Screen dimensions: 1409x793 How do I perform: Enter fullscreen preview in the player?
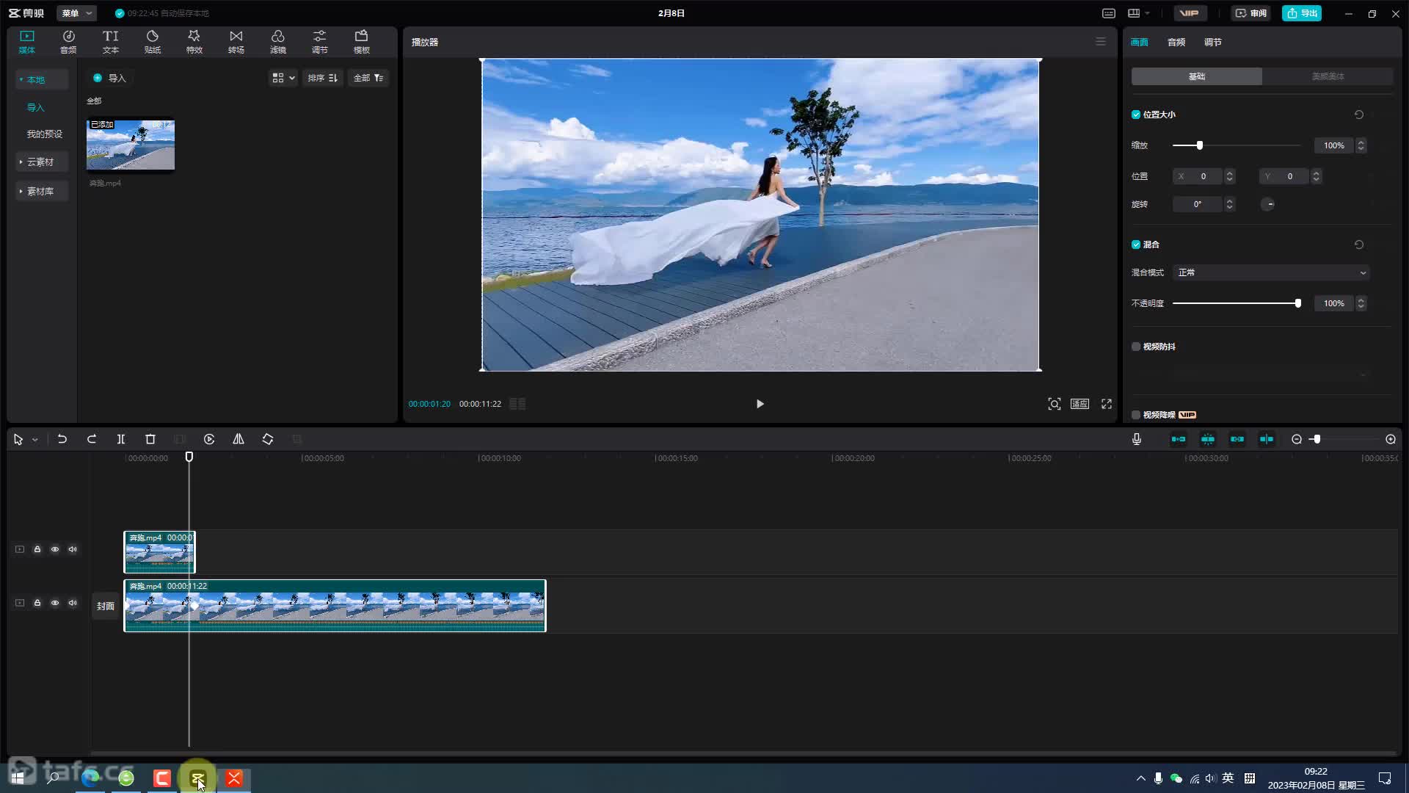pos(1107,404)
